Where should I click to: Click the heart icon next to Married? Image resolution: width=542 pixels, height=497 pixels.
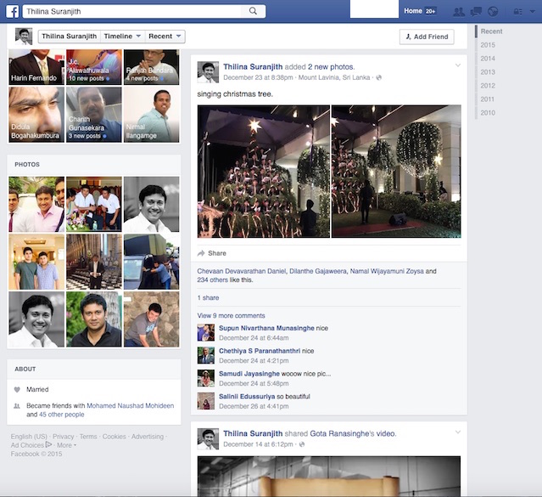[17, 390]
